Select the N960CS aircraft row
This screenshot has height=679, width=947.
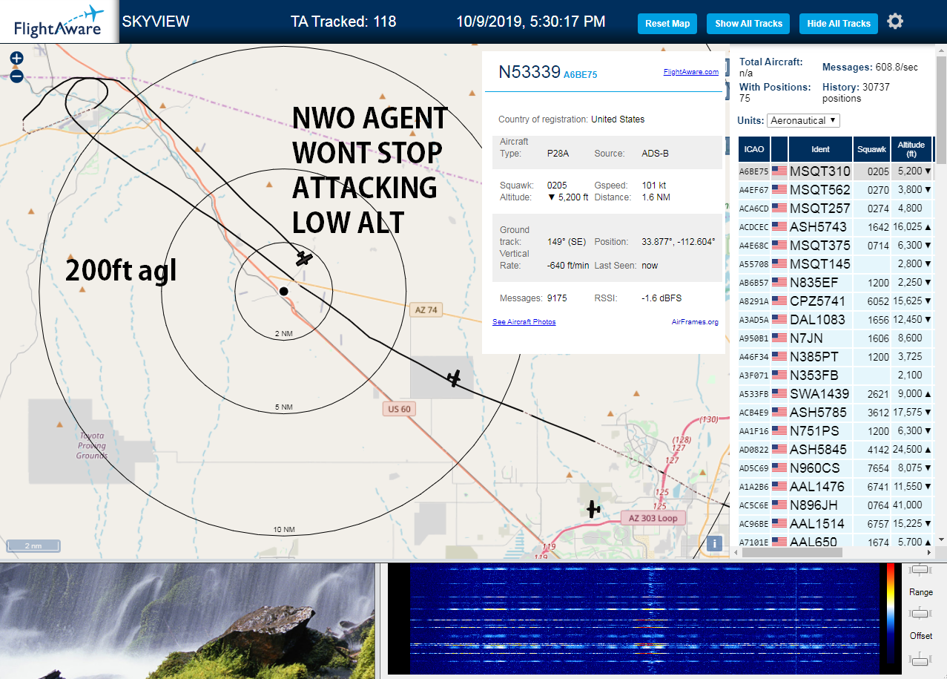[x=835, y=468]
